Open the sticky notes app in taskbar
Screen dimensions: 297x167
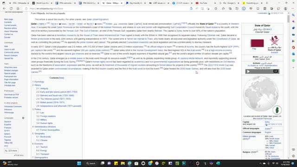(116, 163)
